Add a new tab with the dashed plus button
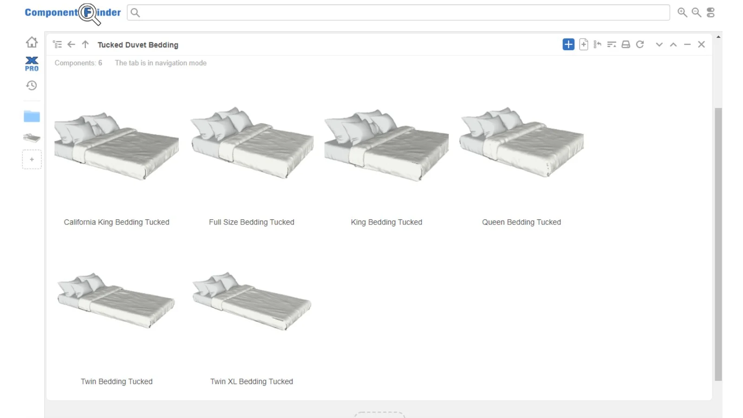Screen dimensions: 743x418 (32, 159)
